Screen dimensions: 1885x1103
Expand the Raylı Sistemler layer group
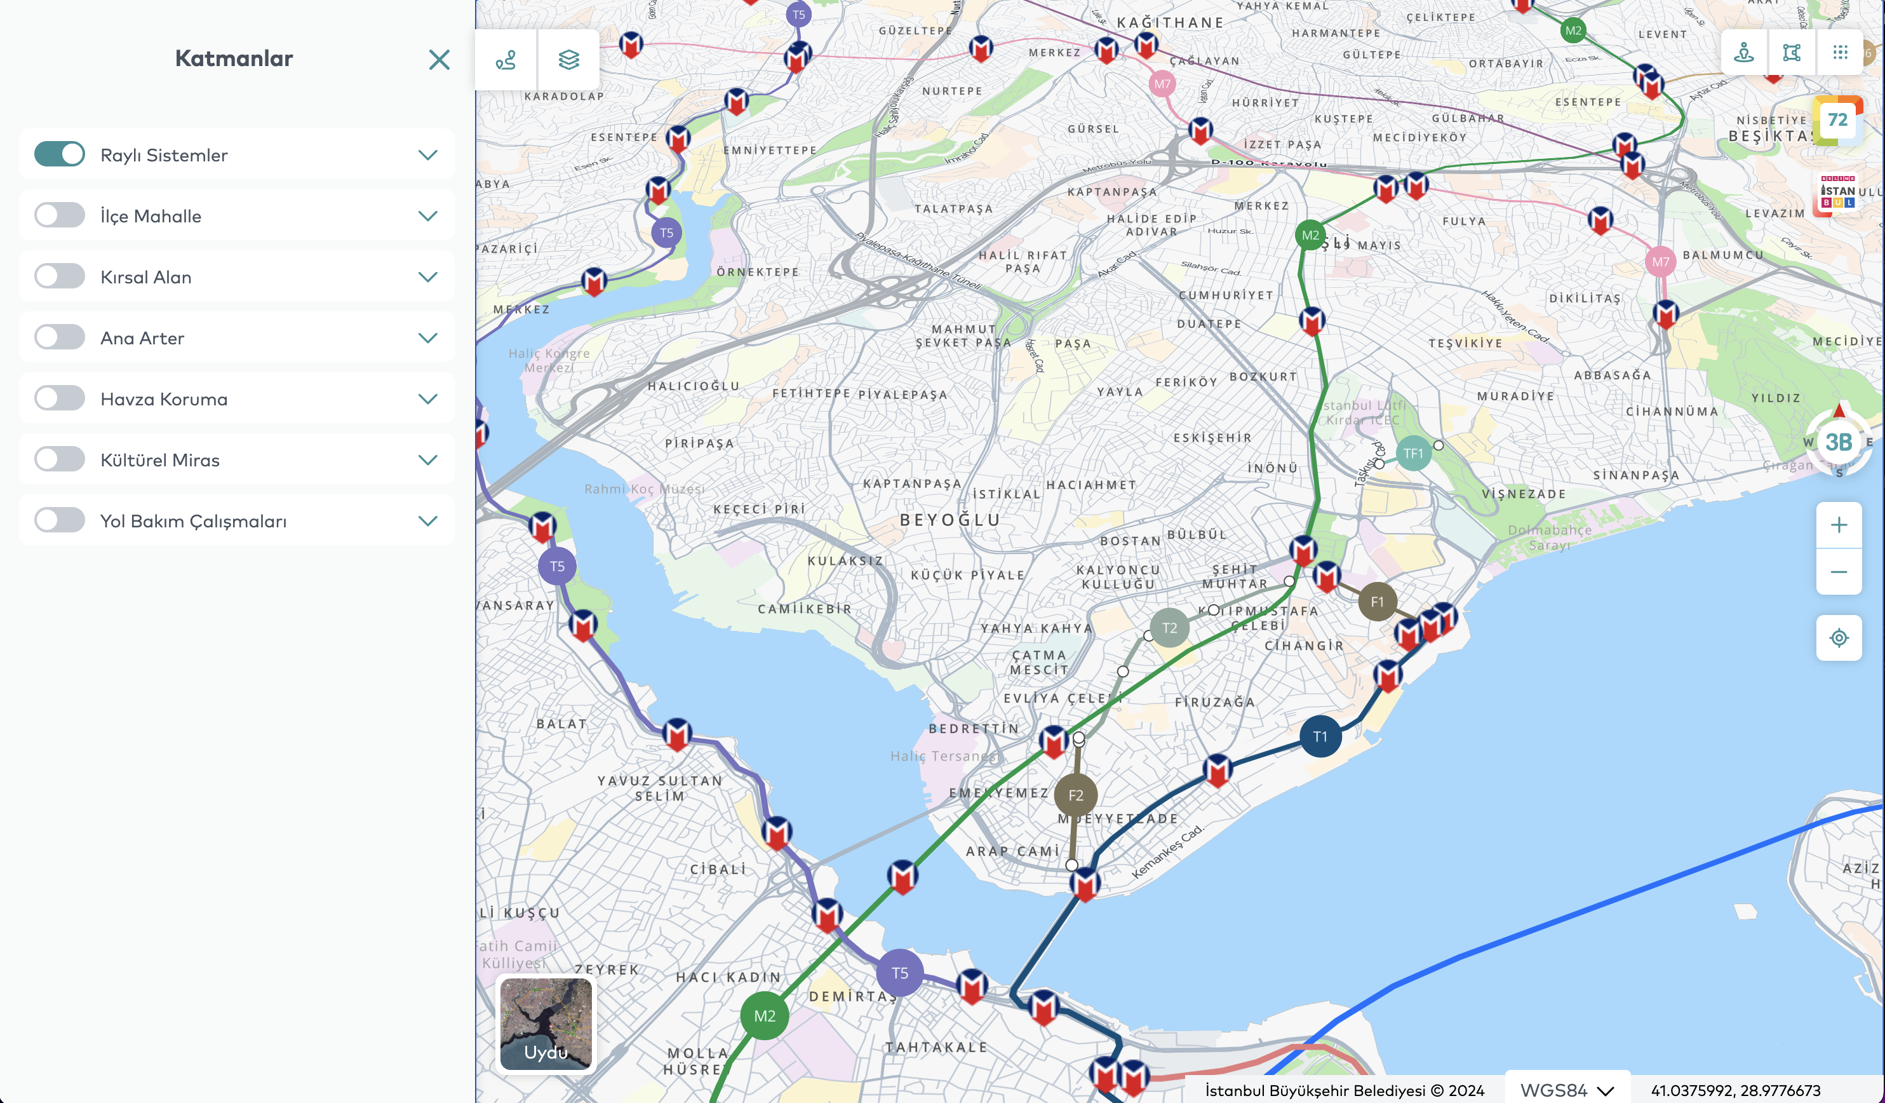pos(428,155)
